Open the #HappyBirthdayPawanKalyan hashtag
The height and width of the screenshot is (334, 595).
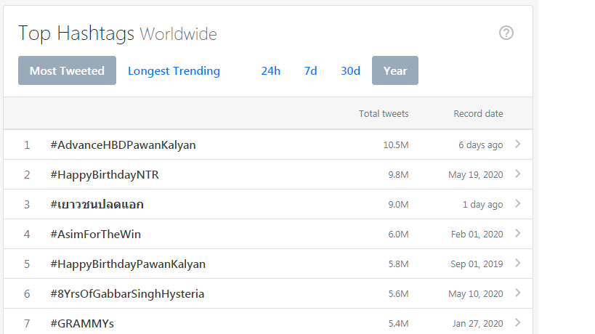[128, 264]
